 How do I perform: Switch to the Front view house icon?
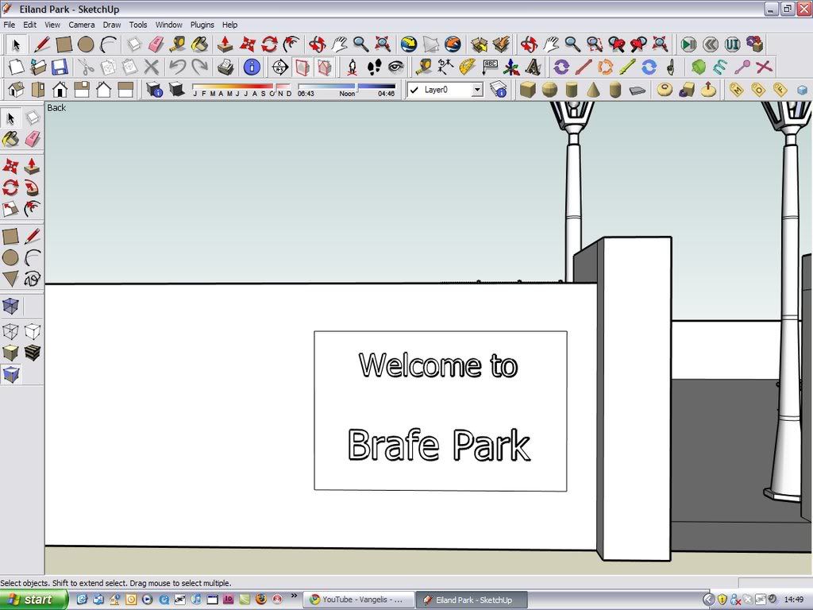pyautogui.click(x=60, y=89)
